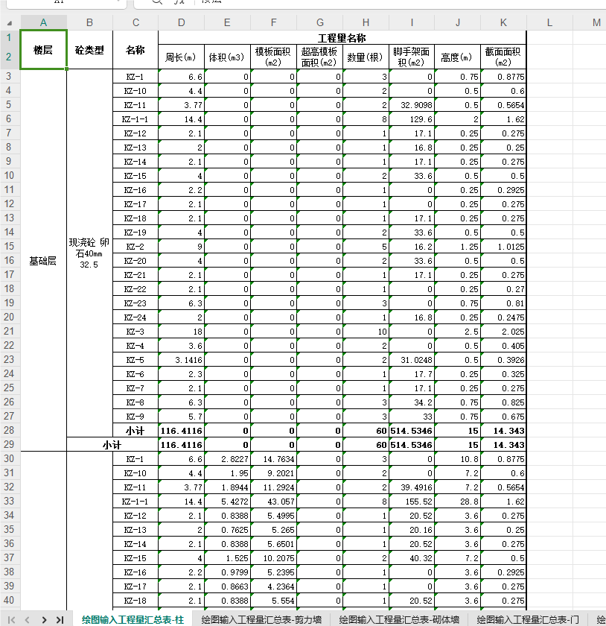
Task: Jump to the first sheet with the navigation arrow
Action: [x=12, y=619]
